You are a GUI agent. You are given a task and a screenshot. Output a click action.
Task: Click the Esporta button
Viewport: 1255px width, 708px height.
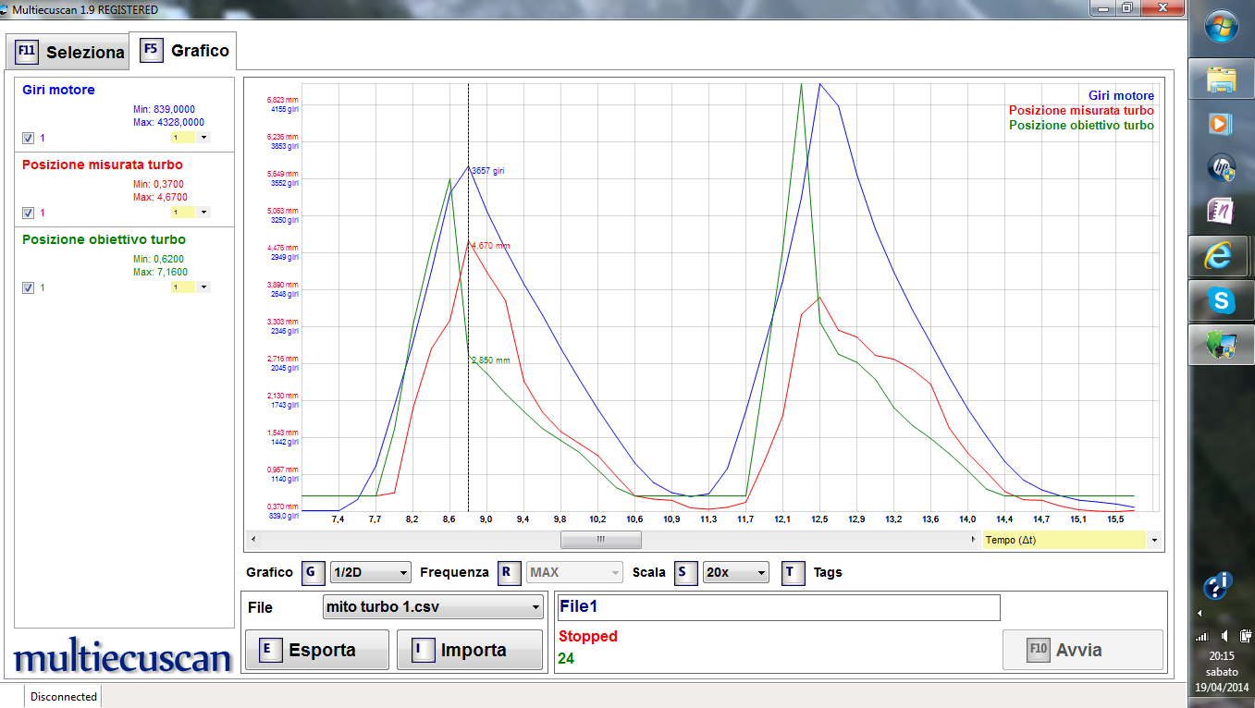click(317, 650)
